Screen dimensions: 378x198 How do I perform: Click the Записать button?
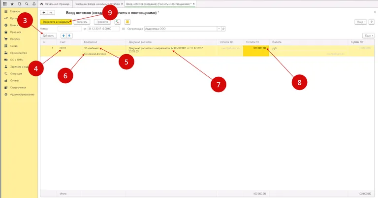point(82,22)
